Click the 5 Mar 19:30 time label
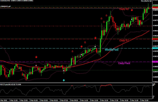Image resolution: width=158 pixels, height=102 pixels. point(124,100)
